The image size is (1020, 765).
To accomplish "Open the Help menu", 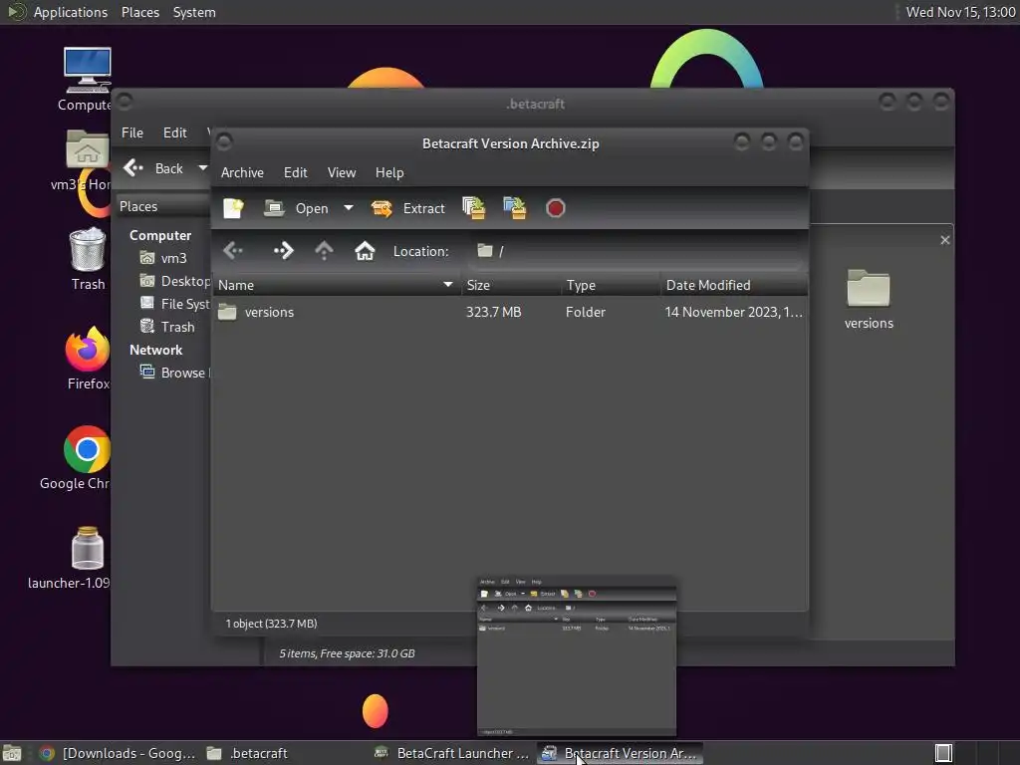I will point(389,172).
